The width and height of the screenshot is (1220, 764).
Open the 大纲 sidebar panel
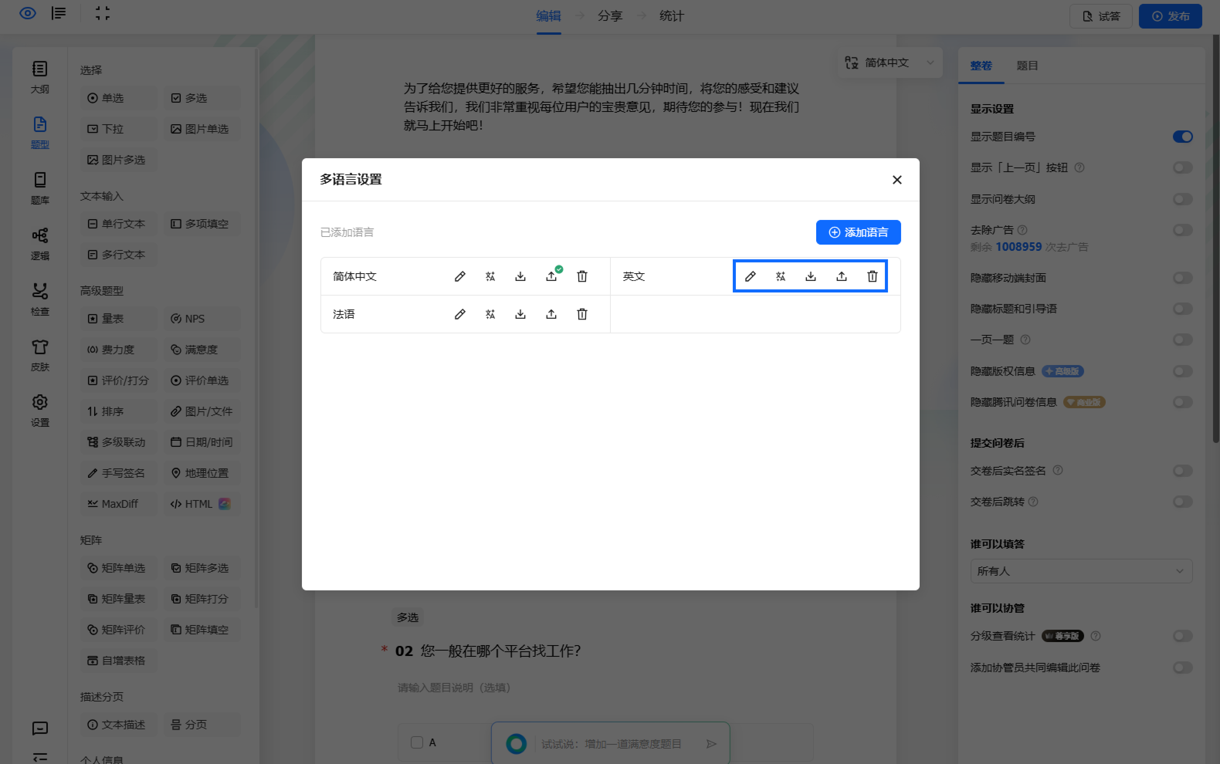click(40, 77)
